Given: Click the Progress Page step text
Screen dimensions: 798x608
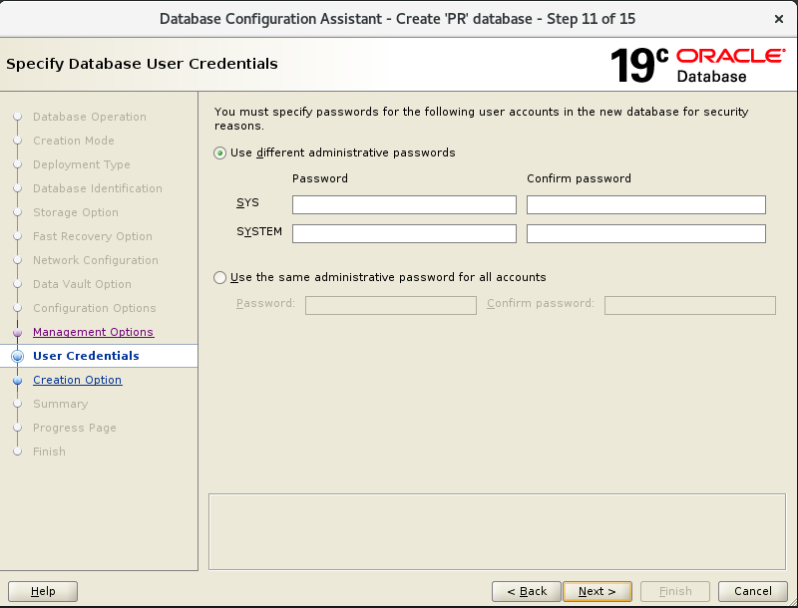Looking at the screenshot, I should click(x=75, y=428).
